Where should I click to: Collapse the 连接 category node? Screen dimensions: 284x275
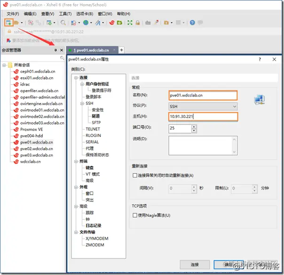[x=76, y=78]
